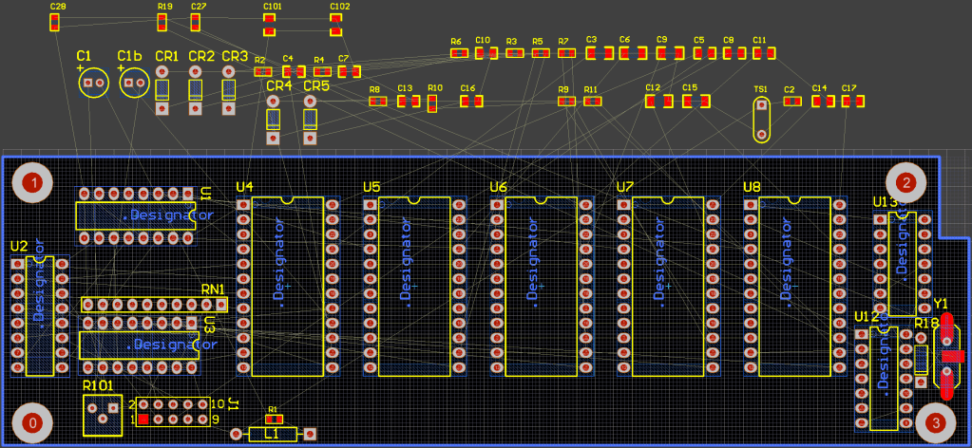Select the RN1 resistor network
The image size is (972, 448).
click(155, 305)
